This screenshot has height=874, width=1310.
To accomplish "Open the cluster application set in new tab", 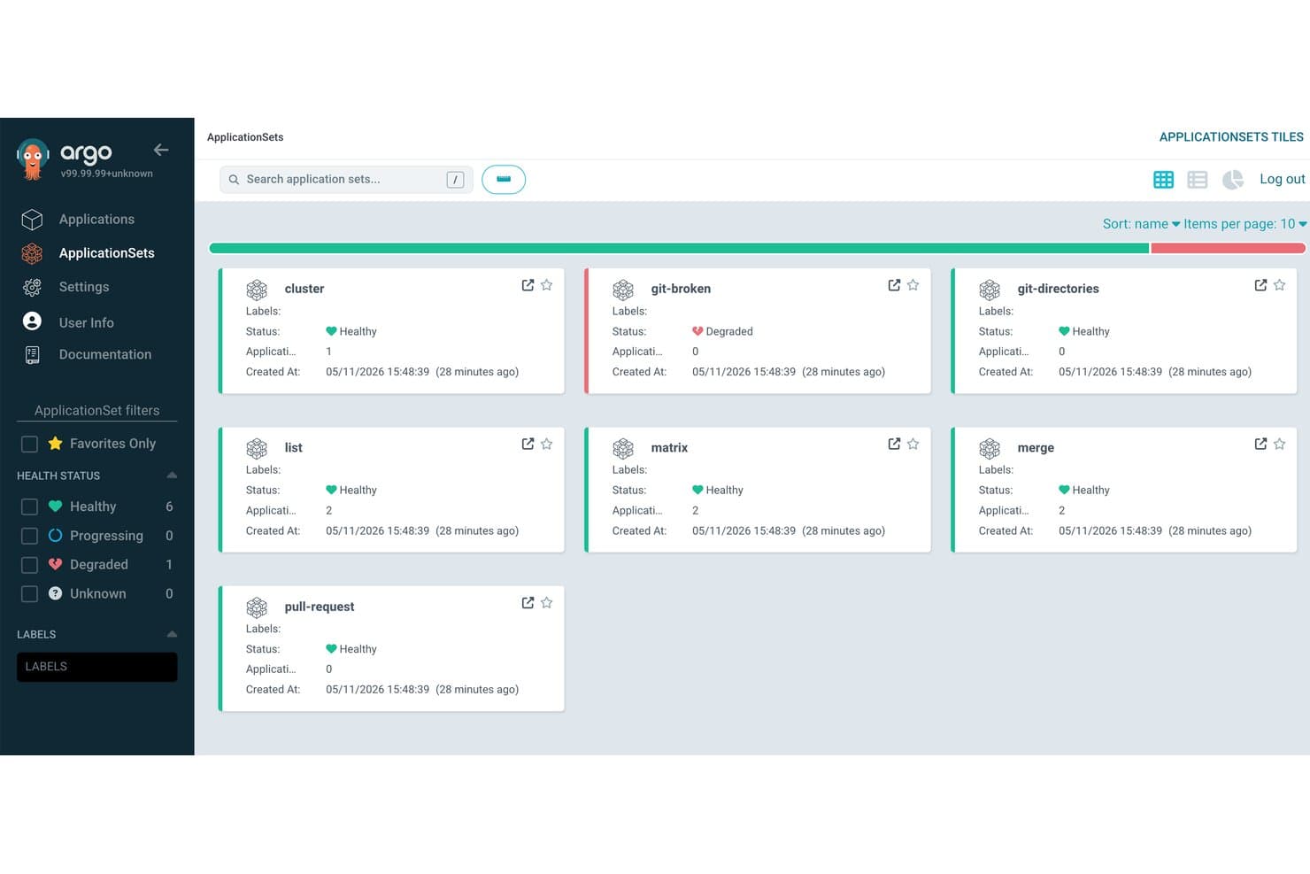I will [x=528, y=285].
